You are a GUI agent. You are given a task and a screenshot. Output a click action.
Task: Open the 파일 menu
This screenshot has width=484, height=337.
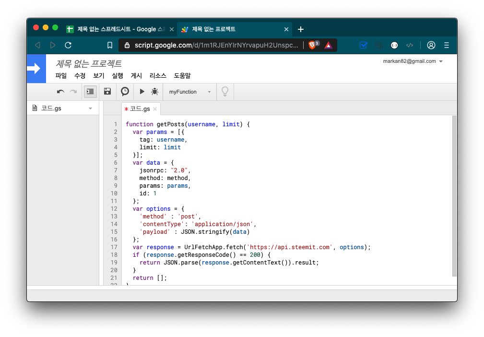point(61,76)
